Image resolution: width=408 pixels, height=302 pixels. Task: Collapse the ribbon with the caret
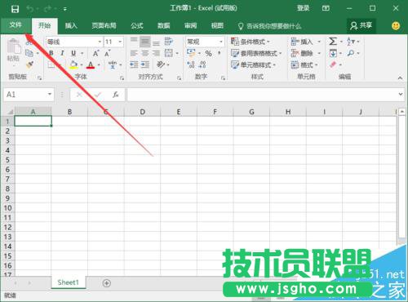pyautogui.click(x=400, y=78)
